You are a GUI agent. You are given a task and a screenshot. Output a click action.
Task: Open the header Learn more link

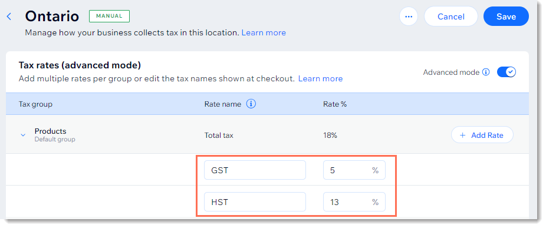[x=264, y=33]
